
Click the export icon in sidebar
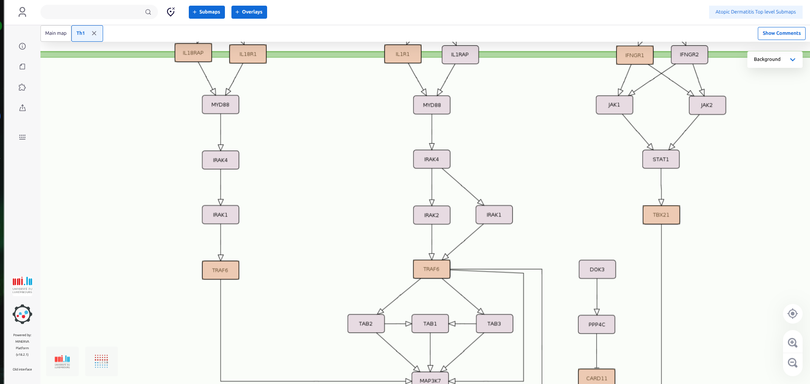(x=22, y=108)
